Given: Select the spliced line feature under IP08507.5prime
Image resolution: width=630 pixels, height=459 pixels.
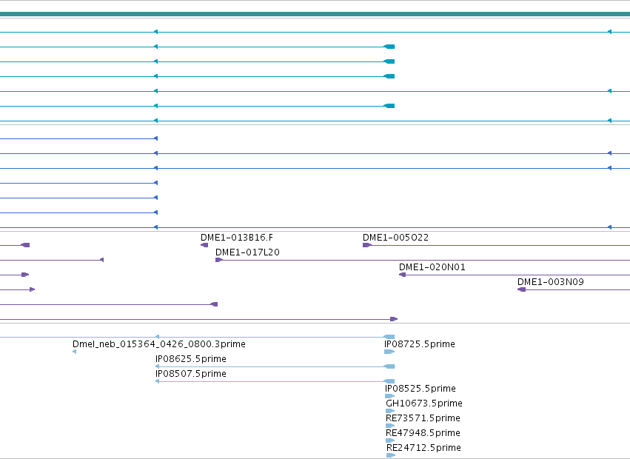Looking at the screenshot, I should tap(275, 381).
